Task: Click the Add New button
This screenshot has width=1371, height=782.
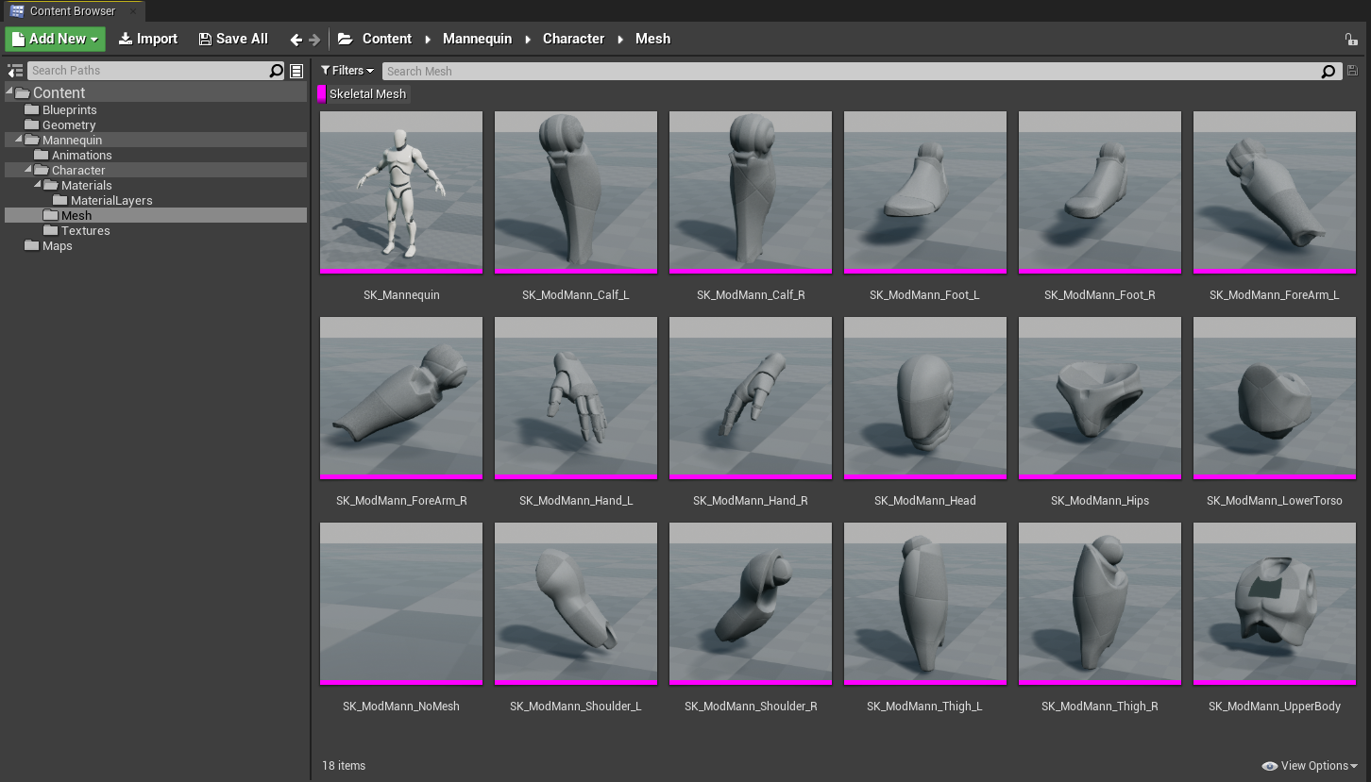Action: click(x=55, y=39)
